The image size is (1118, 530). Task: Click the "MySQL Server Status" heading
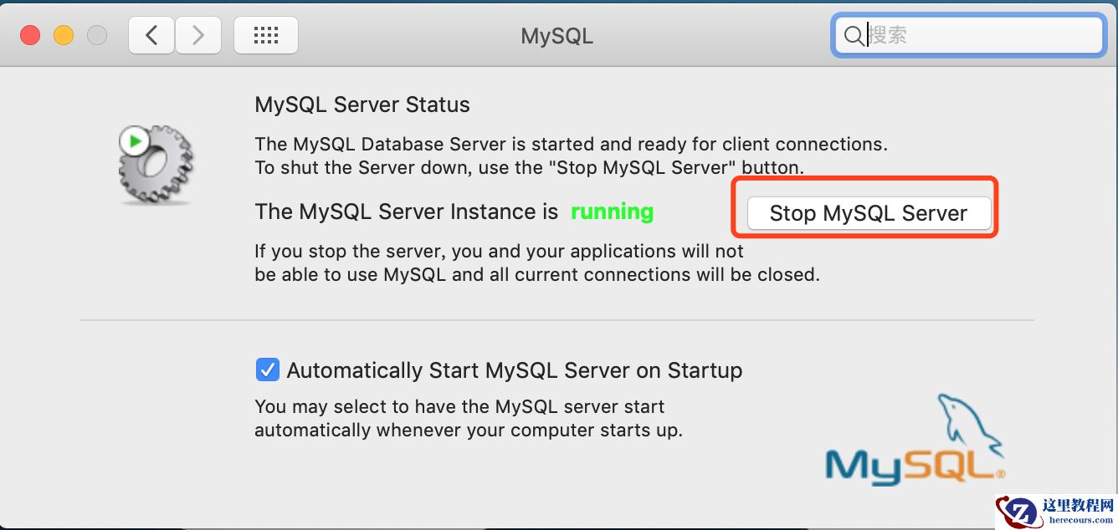point(362,104)
